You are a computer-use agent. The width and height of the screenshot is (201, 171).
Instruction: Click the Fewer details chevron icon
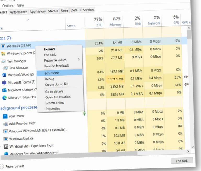[x=2, y=167]
